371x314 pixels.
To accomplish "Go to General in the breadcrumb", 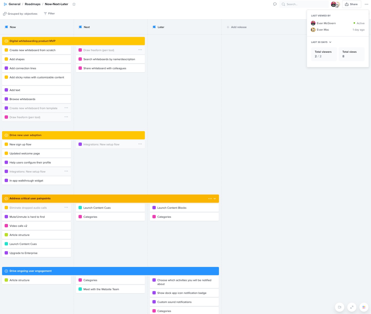I will pyautogui.click(x=14, y=4).
